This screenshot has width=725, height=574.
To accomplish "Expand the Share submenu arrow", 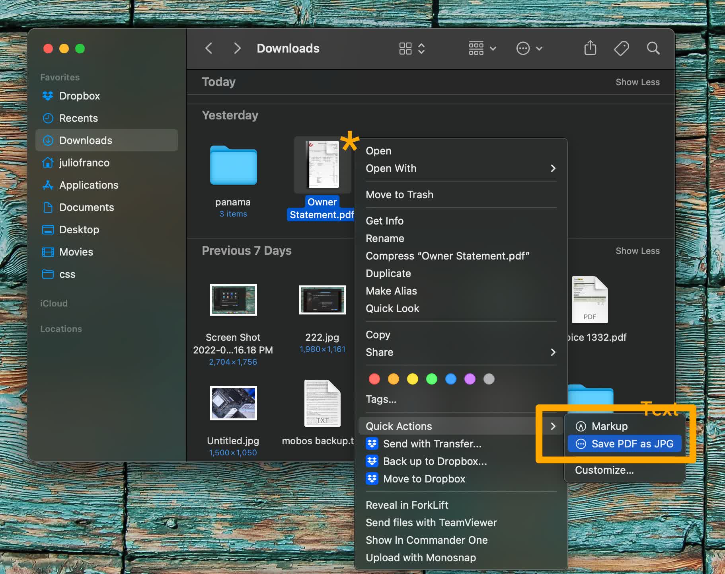I will [553, 352].
